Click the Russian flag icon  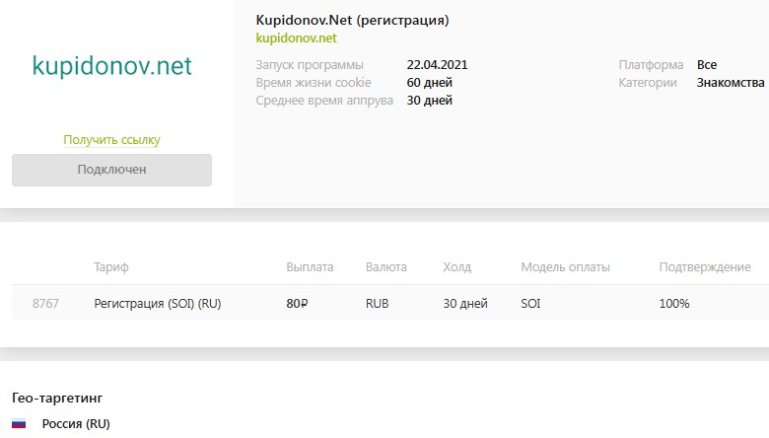click(19, 424)
